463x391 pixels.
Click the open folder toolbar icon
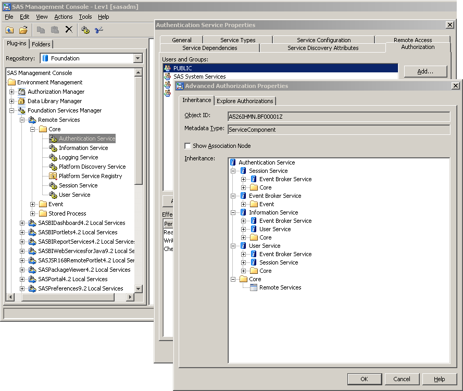[x=23, y=30]
